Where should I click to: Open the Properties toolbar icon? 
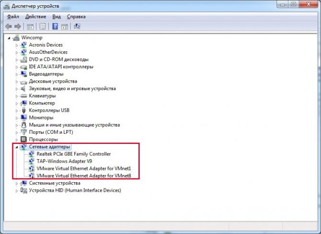click(42, 26)
